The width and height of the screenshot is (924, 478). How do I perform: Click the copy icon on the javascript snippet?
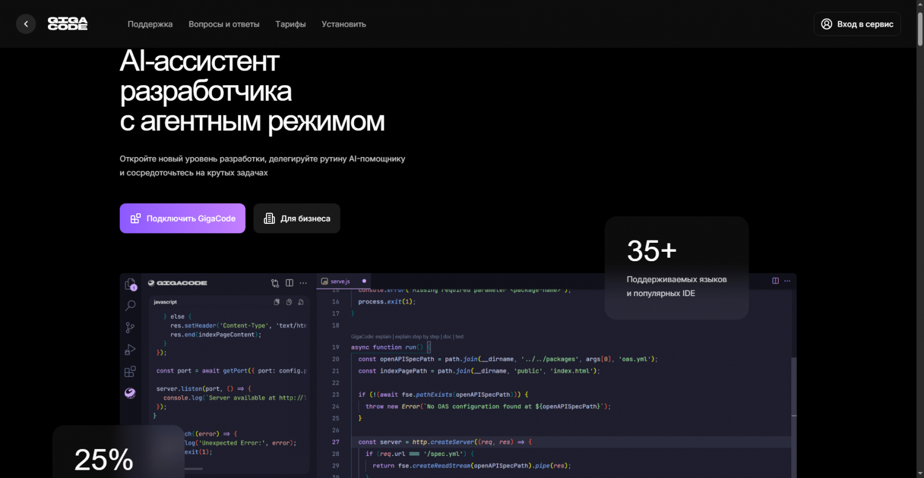(288, 301)
